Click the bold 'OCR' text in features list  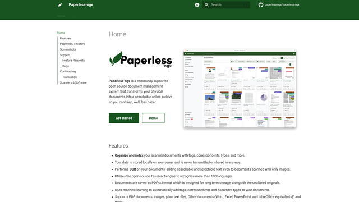(x=132, y=169)
